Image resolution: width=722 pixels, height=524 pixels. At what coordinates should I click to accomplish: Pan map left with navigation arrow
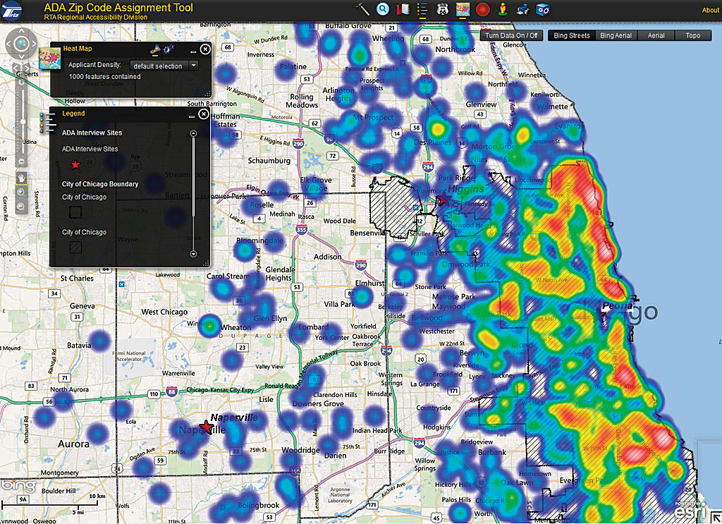pos(8,44)
